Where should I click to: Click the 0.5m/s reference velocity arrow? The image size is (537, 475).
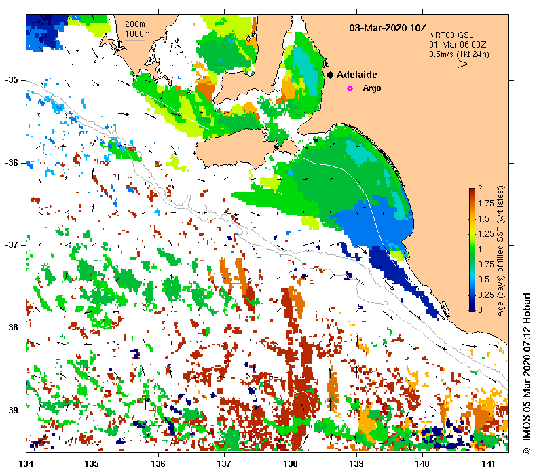pyautogui.click(x=451, y=64)
